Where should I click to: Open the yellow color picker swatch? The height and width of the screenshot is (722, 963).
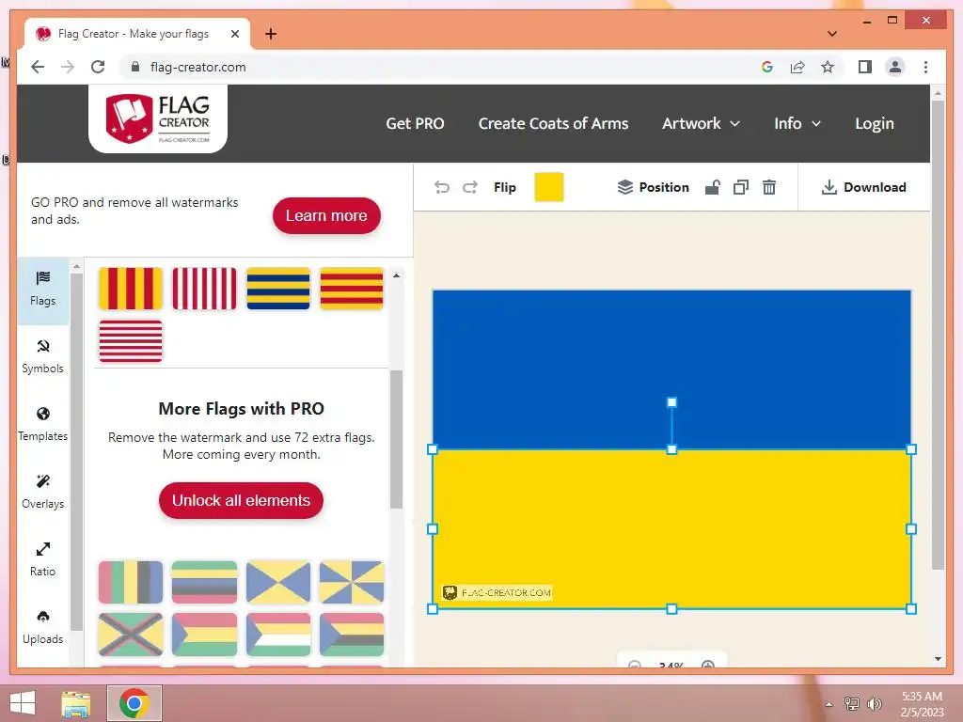click(549, 187)
